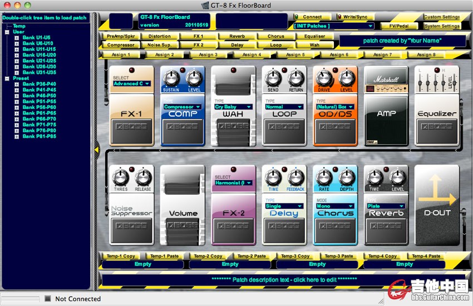
Task: Click the Noise Suppressor THRES knob
Action: tap(120, 177)
